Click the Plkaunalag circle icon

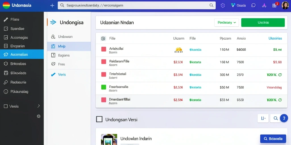(6, 91)
